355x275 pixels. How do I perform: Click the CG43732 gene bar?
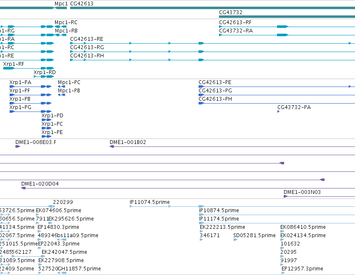coord(287,17)
